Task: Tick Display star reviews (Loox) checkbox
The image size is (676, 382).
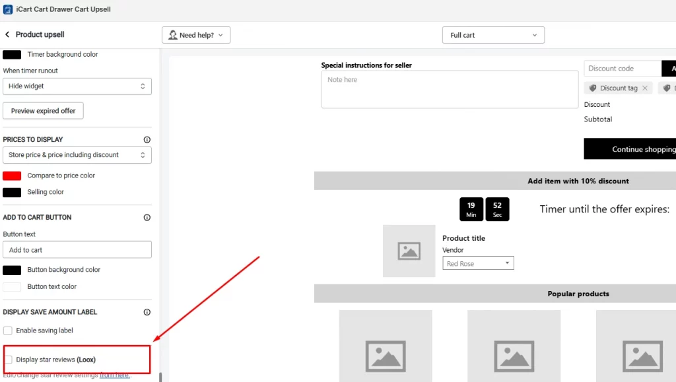Action: point(8,360)
